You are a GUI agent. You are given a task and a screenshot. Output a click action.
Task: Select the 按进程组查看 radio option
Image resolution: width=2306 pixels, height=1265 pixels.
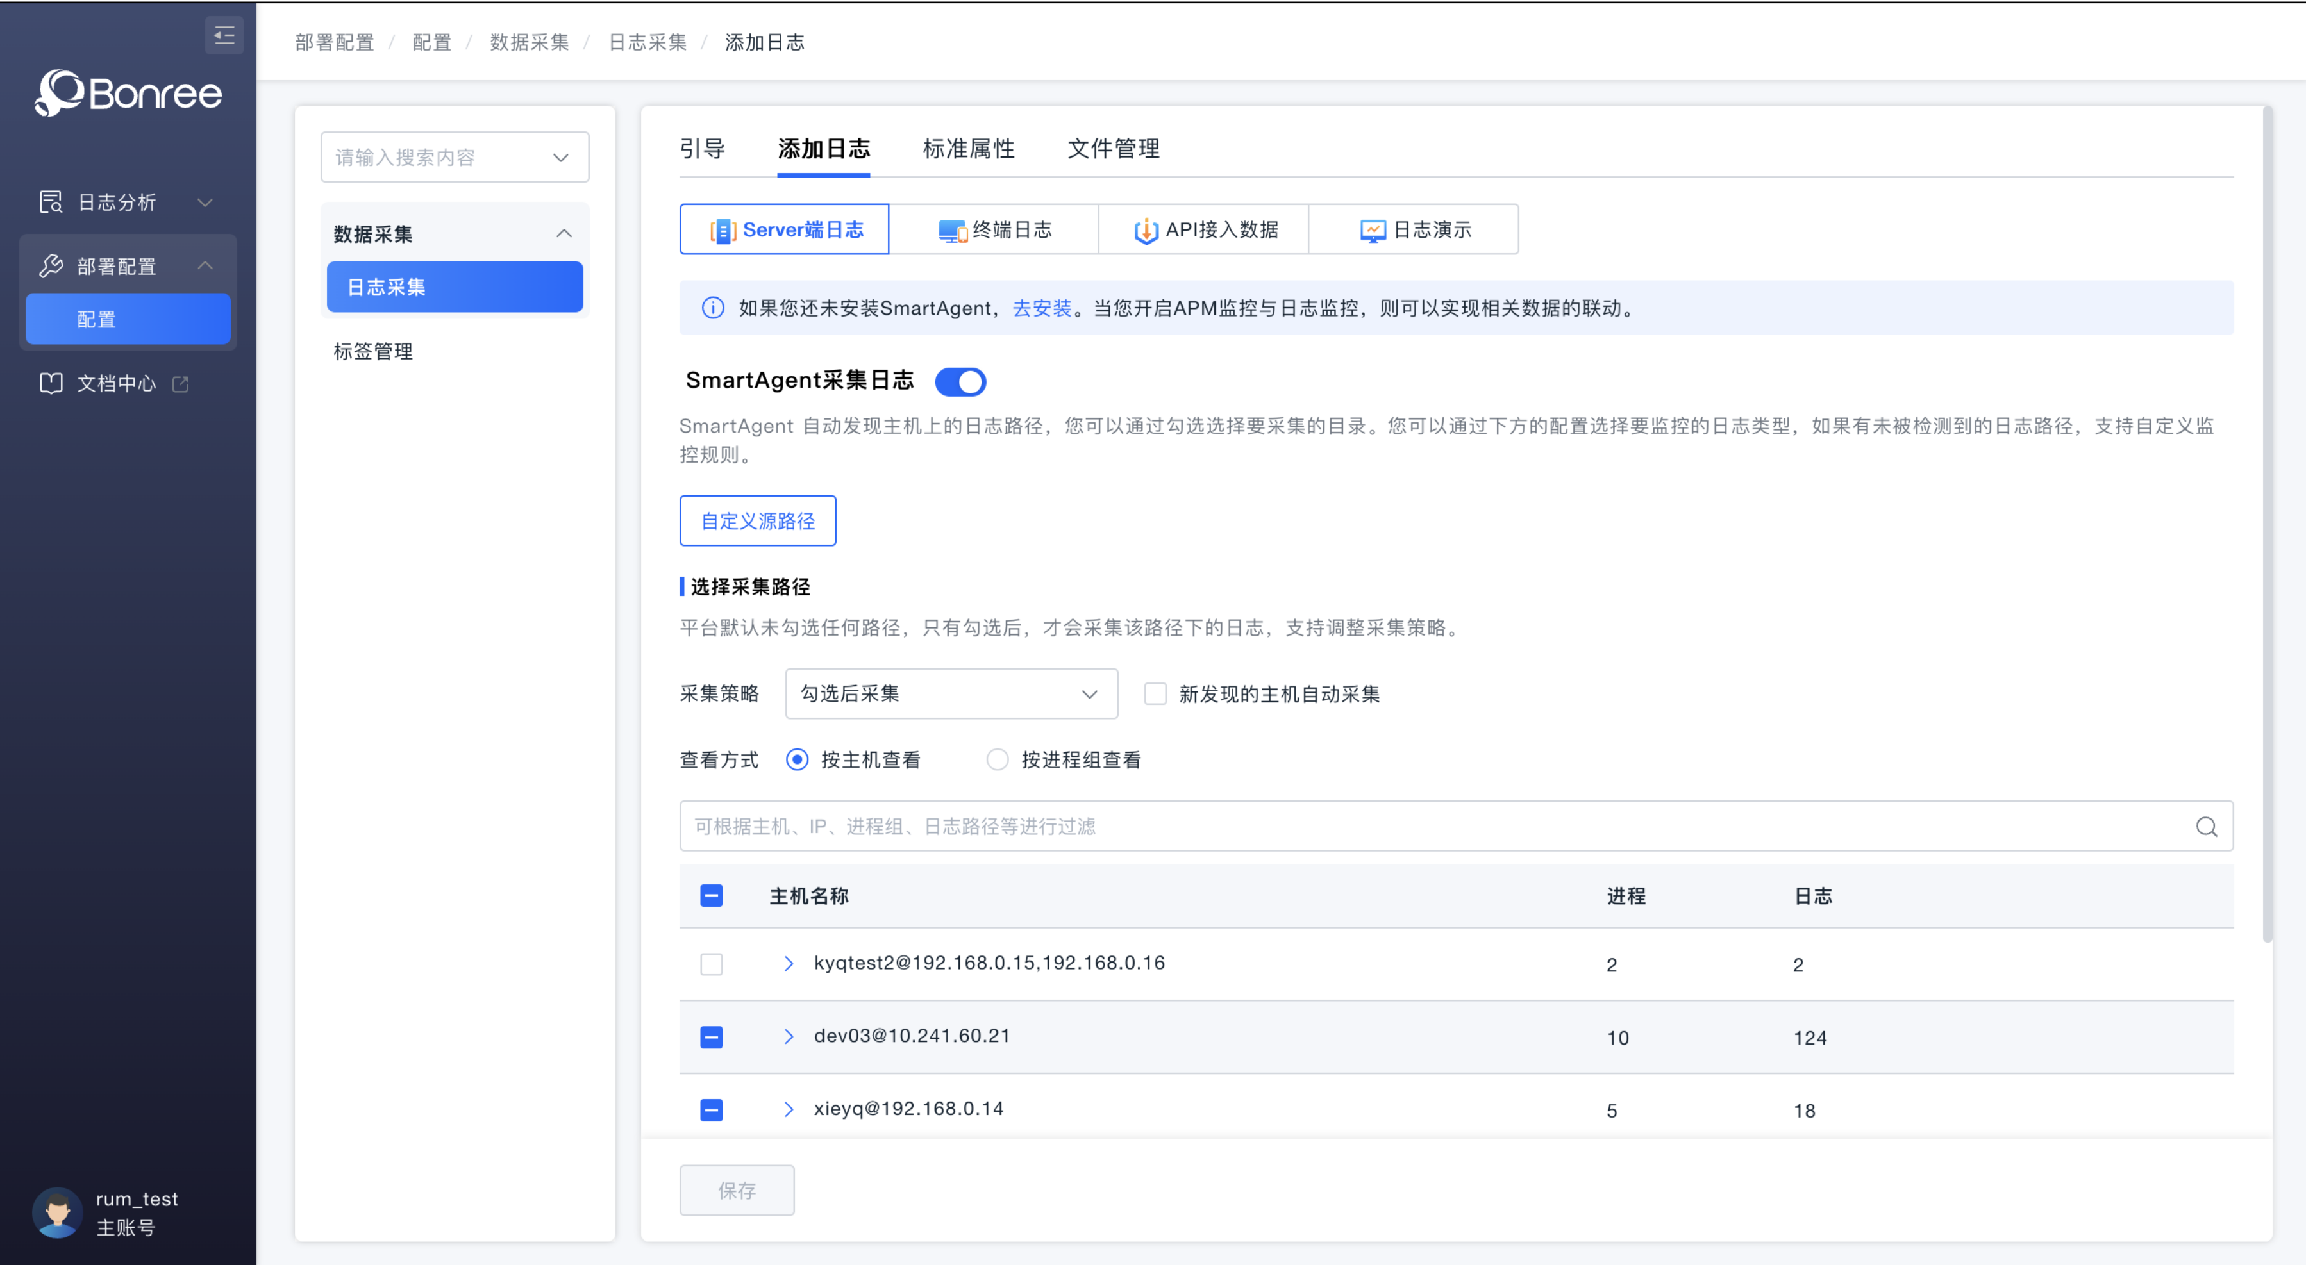click(998, 761)
